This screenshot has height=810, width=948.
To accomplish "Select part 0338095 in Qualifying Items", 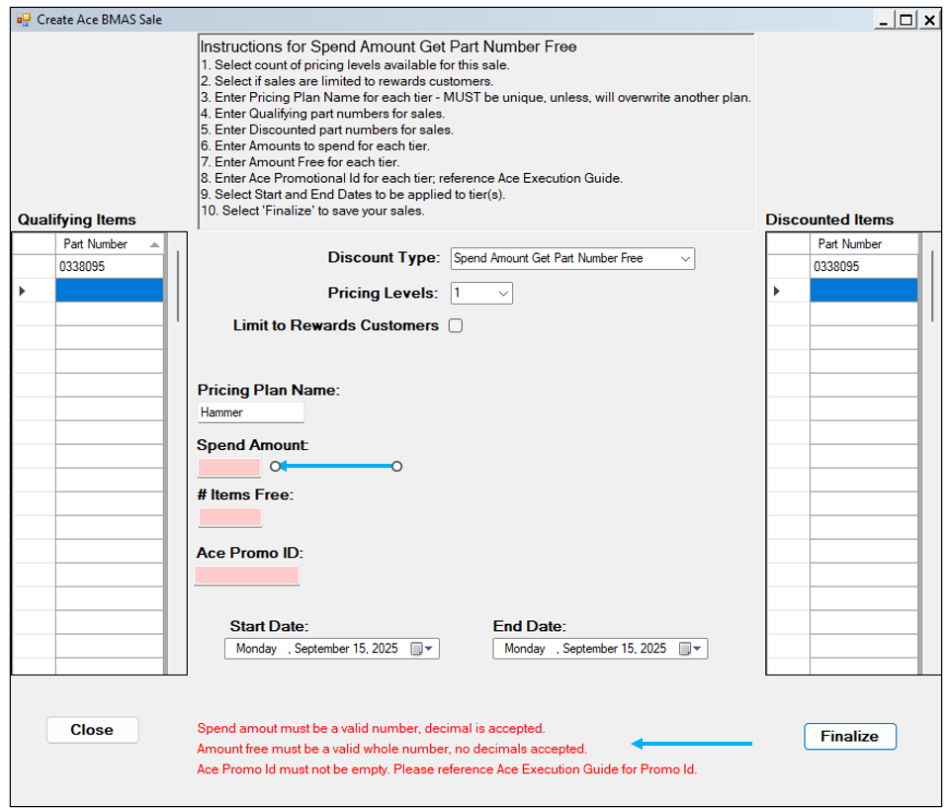I will pos(108,267).
